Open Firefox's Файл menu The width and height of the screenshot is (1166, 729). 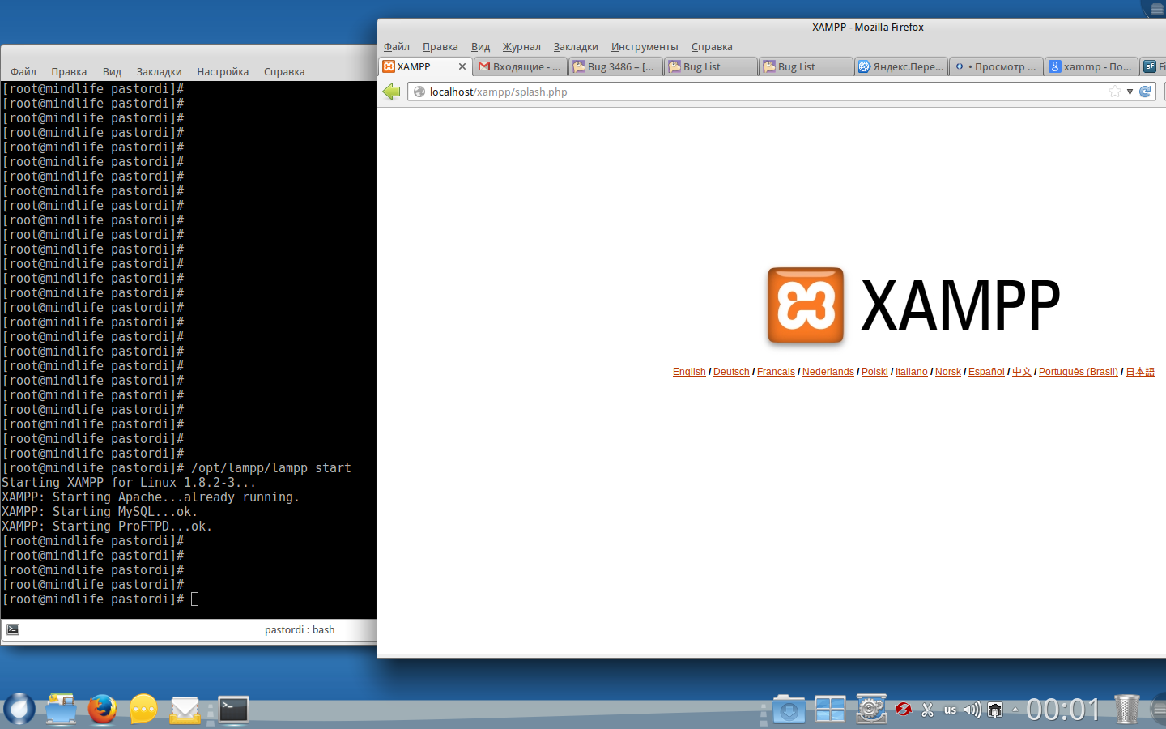[x=397, y=46]
